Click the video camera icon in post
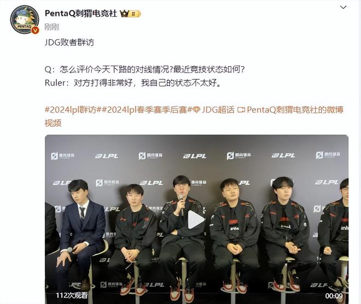 241,110
